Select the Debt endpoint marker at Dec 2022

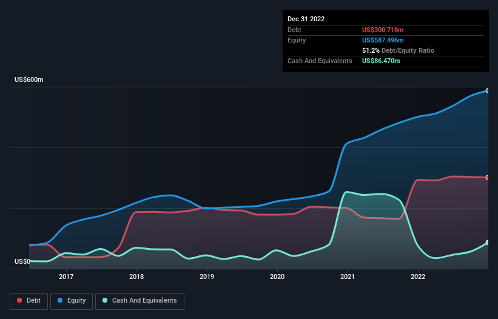point(488,178)
